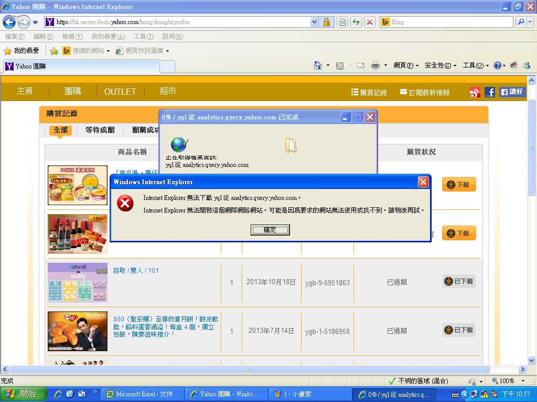Download the POKKA soup order voucher
The width and height of the screenshot is (537, 402).
[459, 185]
